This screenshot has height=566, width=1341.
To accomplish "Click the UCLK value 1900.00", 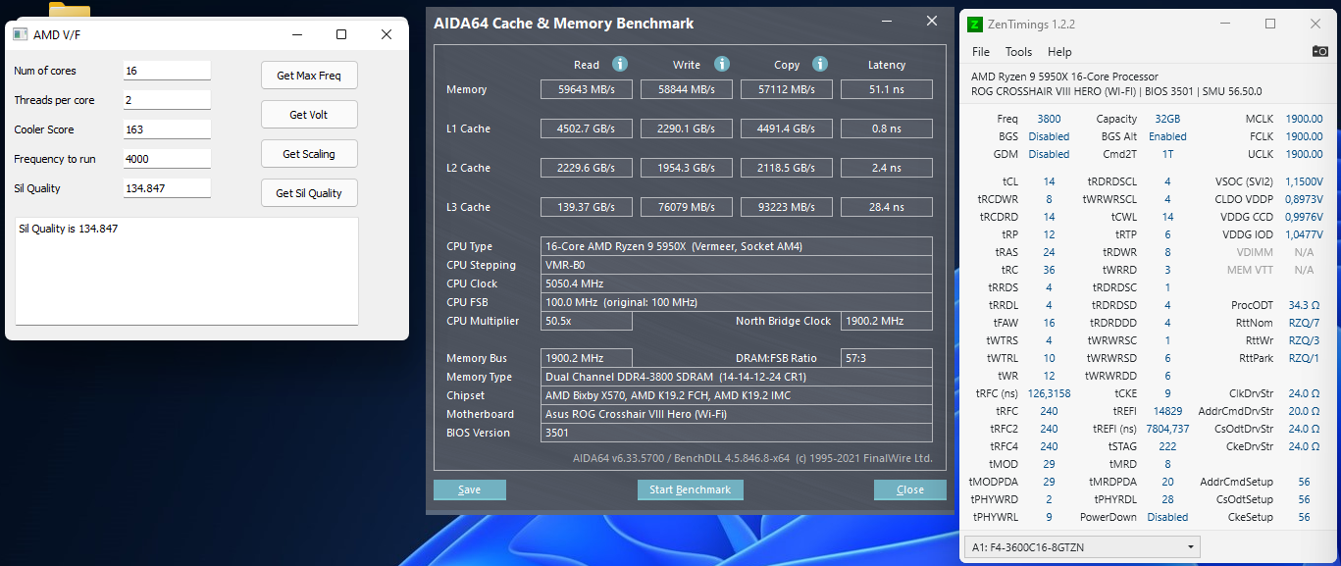I will tap(1304, 154).
